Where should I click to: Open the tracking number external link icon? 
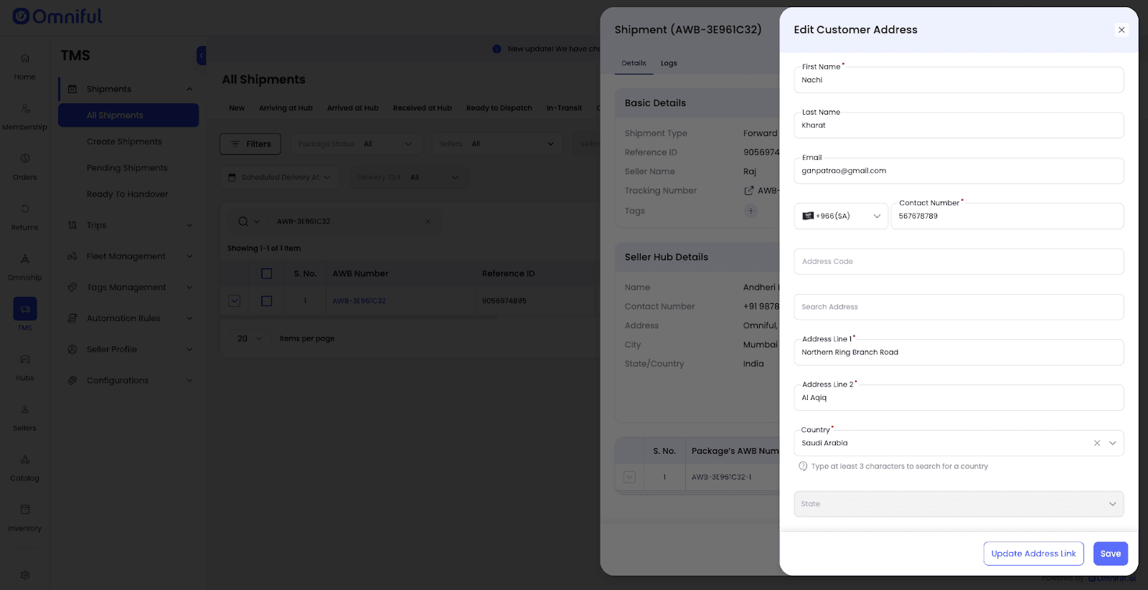[x=749, y=191]
